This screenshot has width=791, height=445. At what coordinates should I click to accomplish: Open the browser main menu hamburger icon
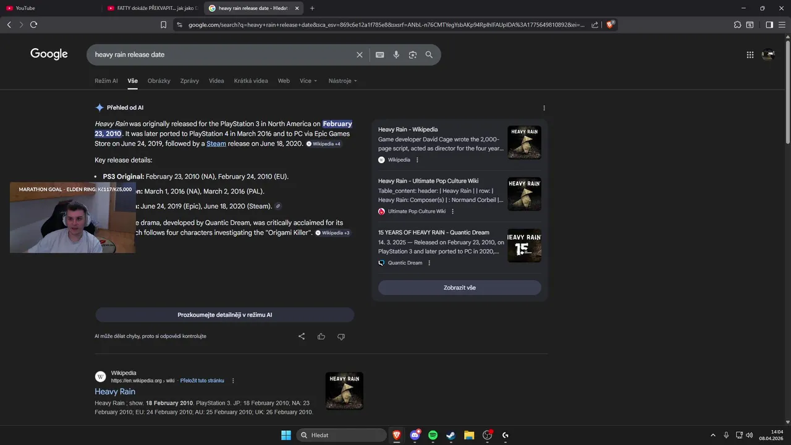(x=782, y=25)
